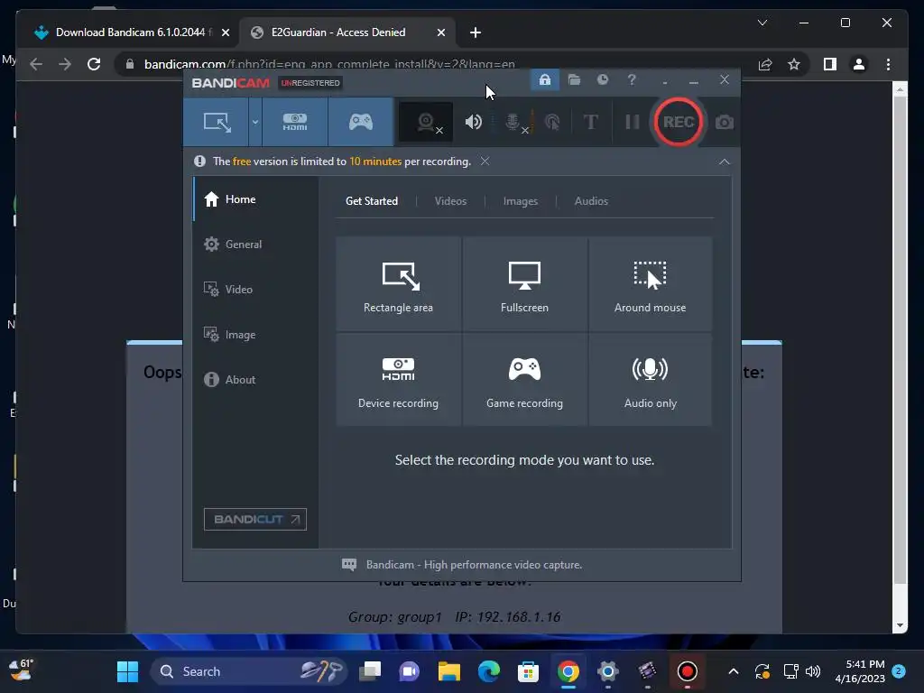The height and width of the screenshot is (693, 924).
Task: Choose Around mouse recording tile
Action: (x=650, y=284)
